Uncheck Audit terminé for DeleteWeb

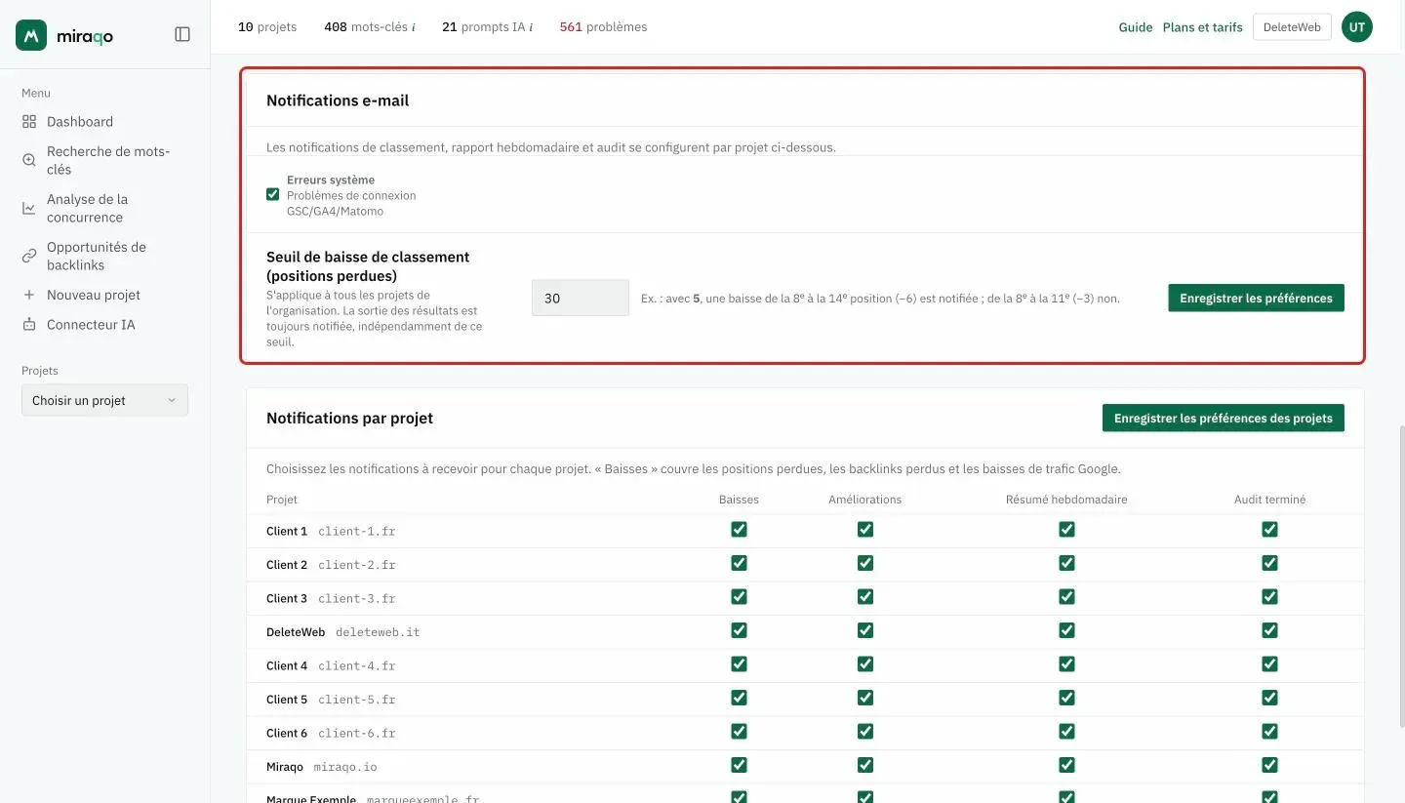[1269, 630]
